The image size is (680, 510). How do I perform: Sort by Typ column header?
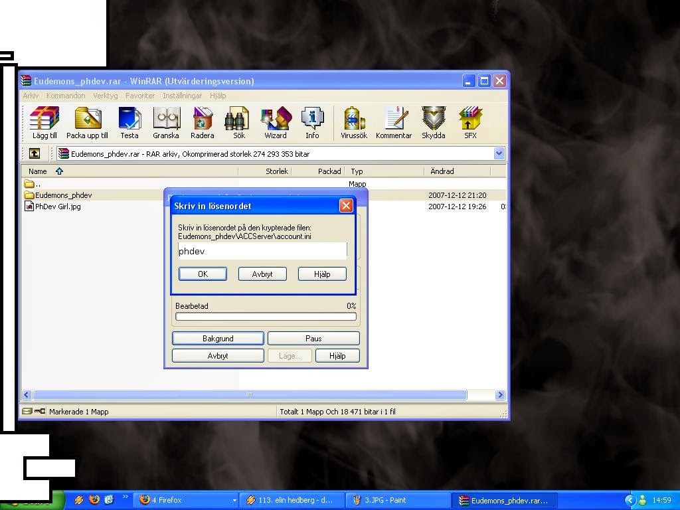(384, 171)
